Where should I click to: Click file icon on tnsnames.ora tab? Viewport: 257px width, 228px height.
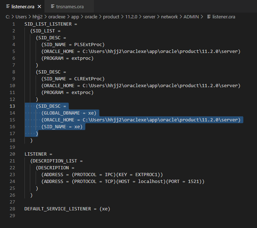pos(53,6)
